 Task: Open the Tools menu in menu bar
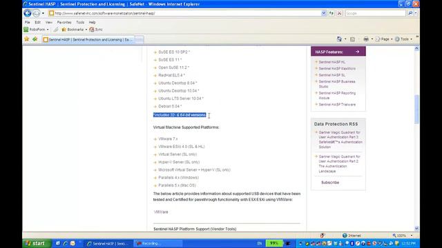[80, 22]
